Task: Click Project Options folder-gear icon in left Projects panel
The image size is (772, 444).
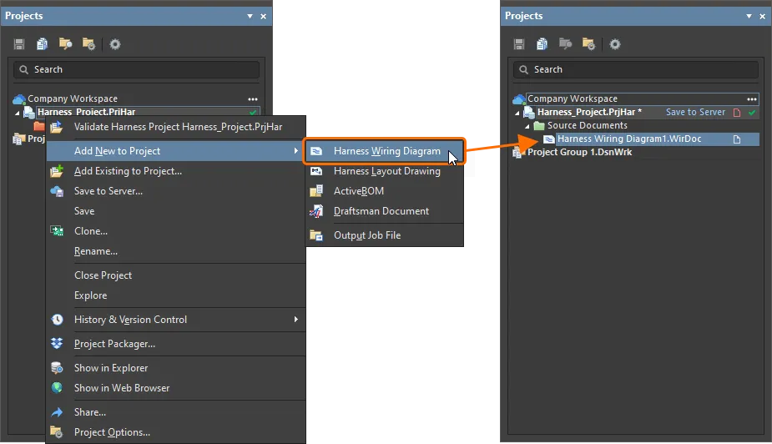Action: [x=88, y=44]
